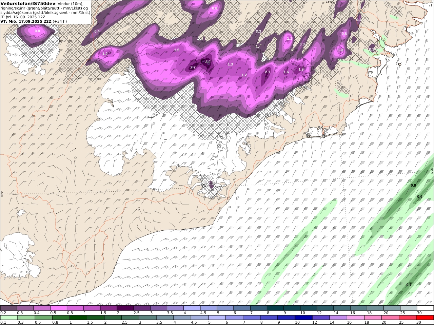Click the 'slydda/snjókoma' legend description line
434x325 pixels.
(x=45, y=13)
